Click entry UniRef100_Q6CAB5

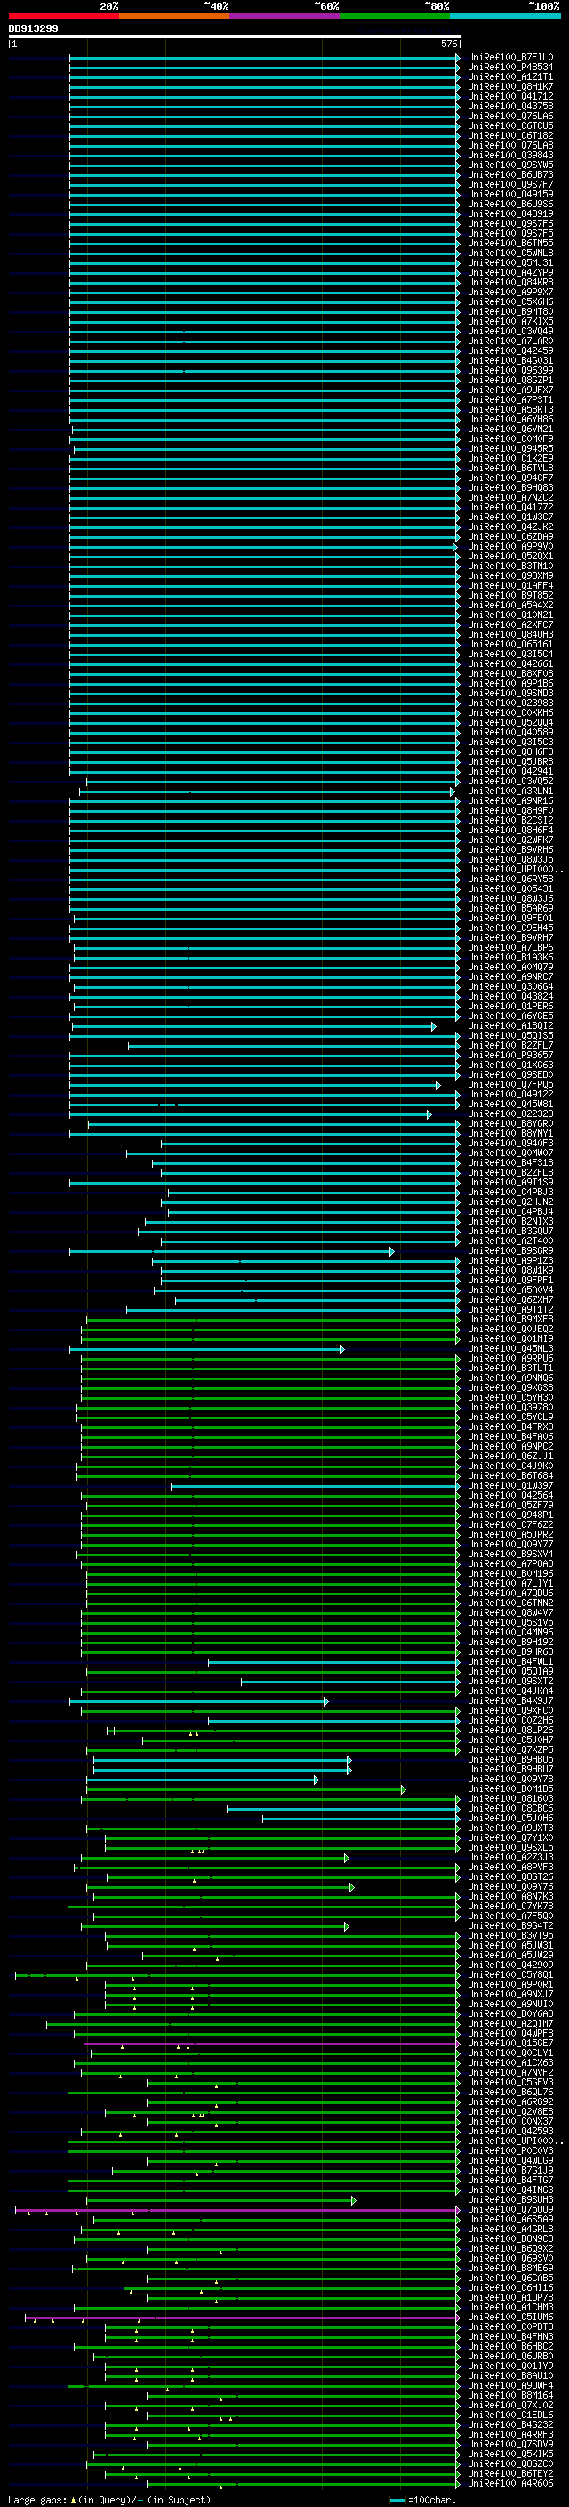(509, 2278)
